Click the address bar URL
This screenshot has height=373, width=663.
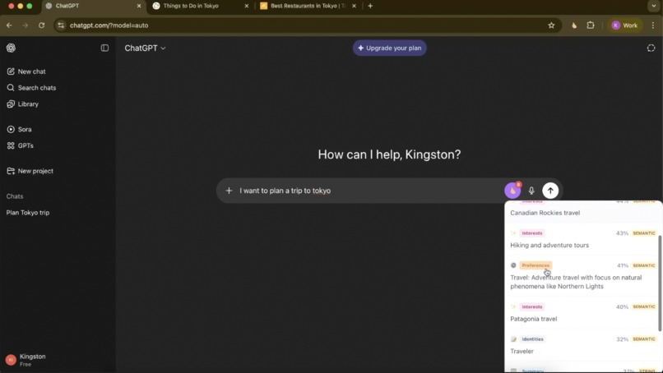click(x=109, y=25)
